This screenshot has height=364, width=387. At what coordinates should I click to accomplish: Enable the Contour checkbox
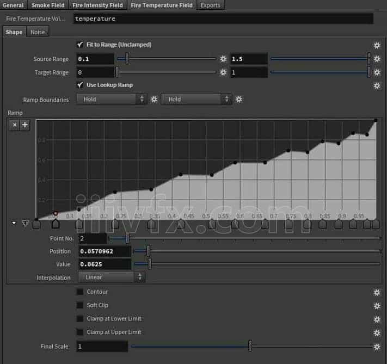[x=79, y=292]
